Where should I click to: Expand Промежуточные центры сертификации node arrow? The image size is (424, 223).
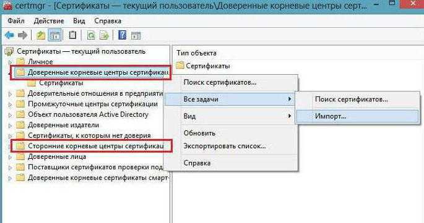(x=11, y=104)
